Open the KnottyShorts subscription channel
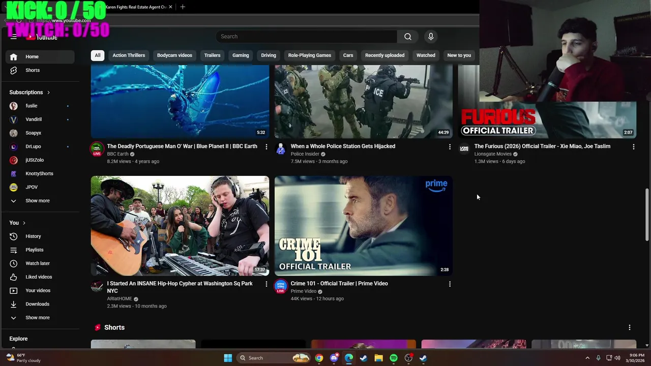The width and height of the screenshot is (651, 366). (x=40, y=174)
